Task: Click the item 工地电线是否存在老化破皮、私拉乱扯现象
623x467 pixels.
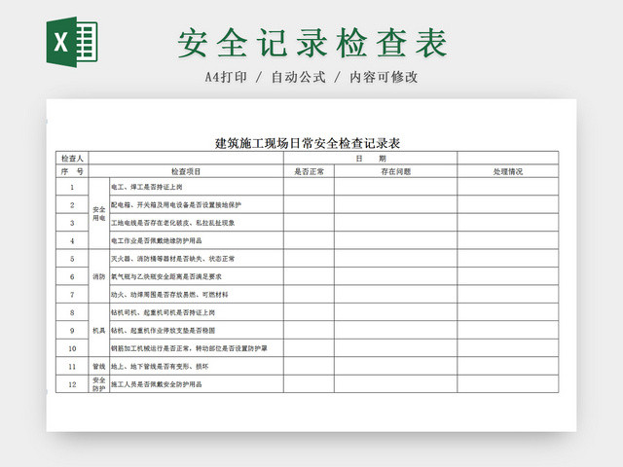Action: (173, 223)
